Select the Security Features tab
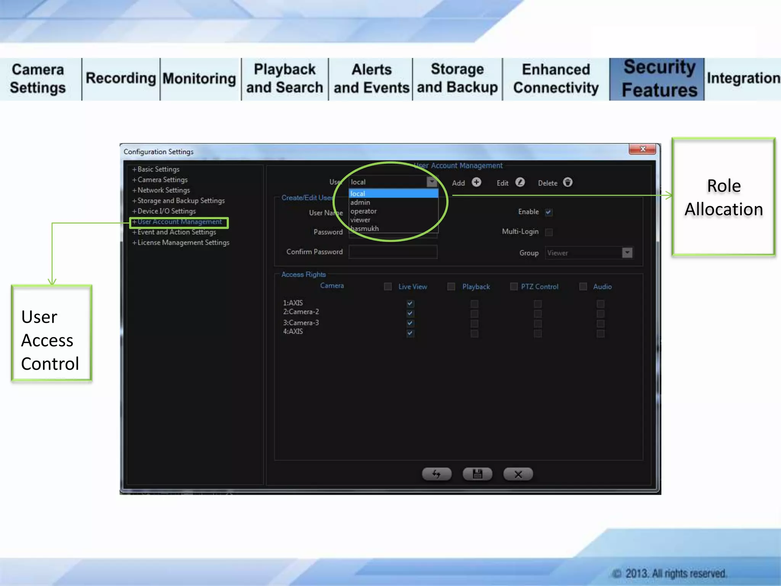781x586 pixels. pos(657,79)
